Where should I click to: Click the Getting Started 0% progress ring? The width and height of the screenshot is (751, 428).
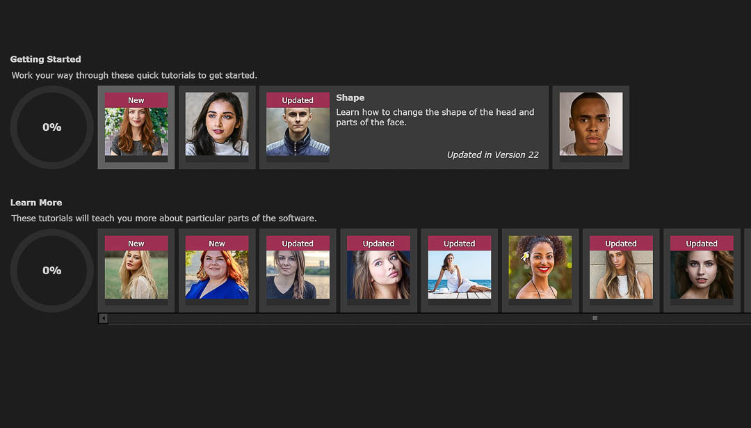(51, 127)
